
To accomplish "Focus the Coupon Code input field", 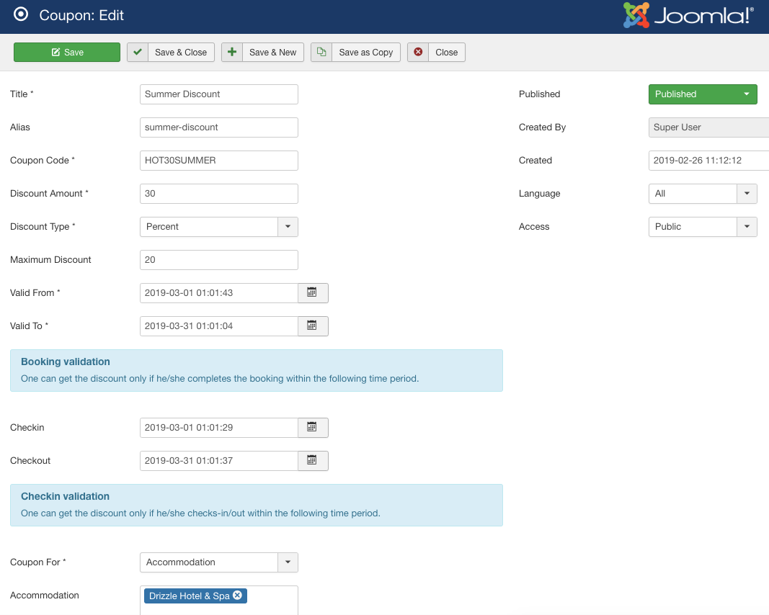I will click(x=218, y=161).
